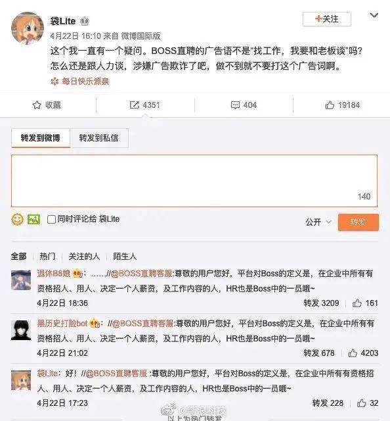Check 同时评论给 袋Lite checkbox
390x421 pixels.
coord(51,219)
